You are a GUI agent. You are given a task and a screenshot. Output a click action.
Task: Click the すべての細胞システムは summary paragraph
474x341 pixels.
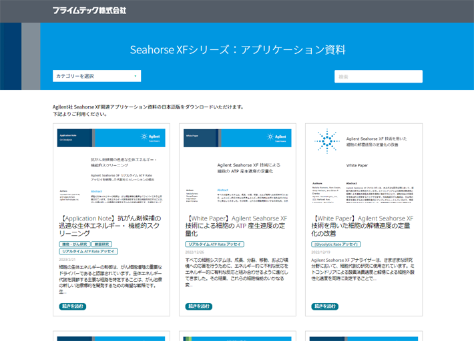(x=237, y=272)
